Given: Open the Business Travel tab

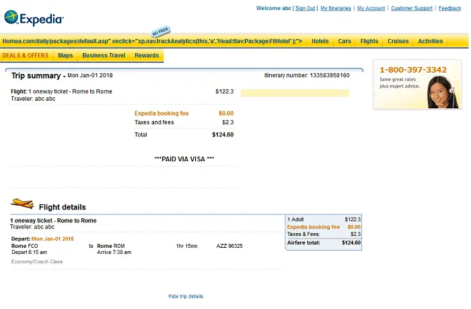Looking at the screenshot, I should click(104, 56).
